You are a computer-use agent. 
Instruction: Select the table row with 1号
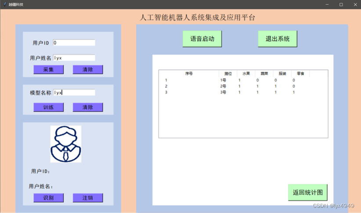(x=243, y=80)
